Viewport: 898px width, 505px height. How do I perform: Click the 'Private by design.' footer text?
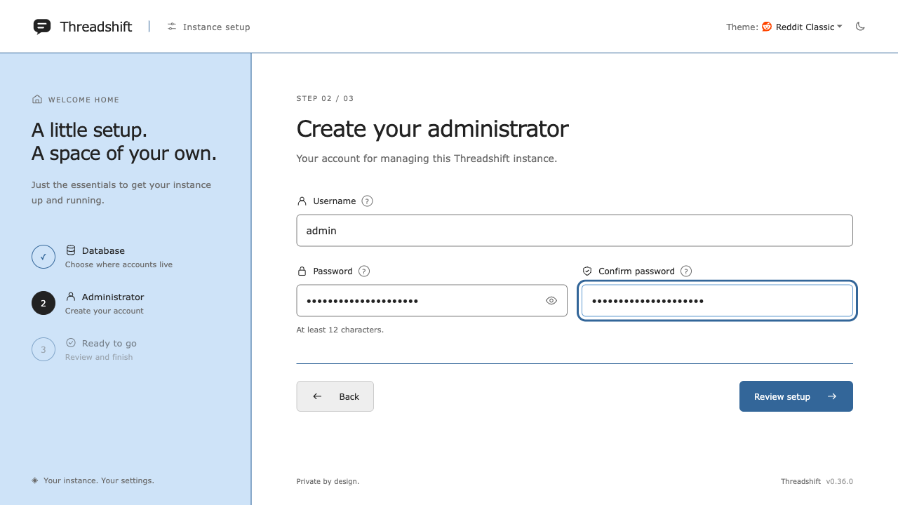click(x=328, y=481)
